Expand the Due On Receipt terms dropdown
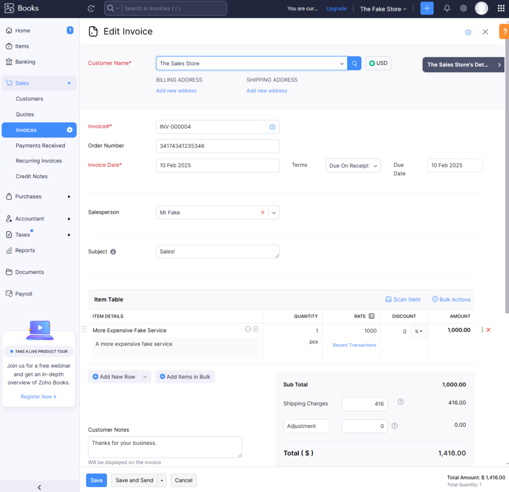Image resolution: width=509 pixels, height=492 pixels. 353,165
